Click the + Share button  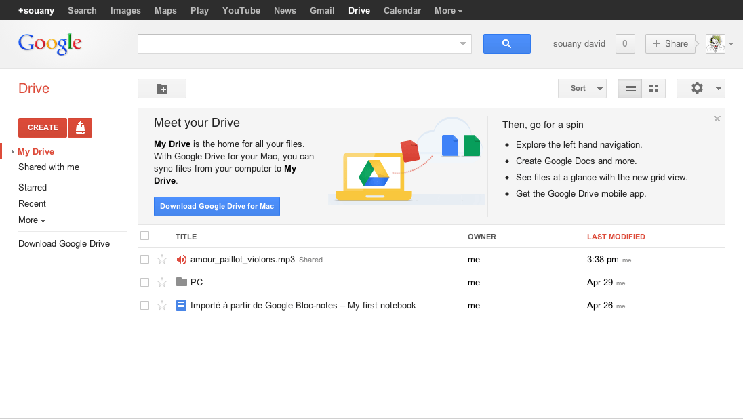pos(670,43)
